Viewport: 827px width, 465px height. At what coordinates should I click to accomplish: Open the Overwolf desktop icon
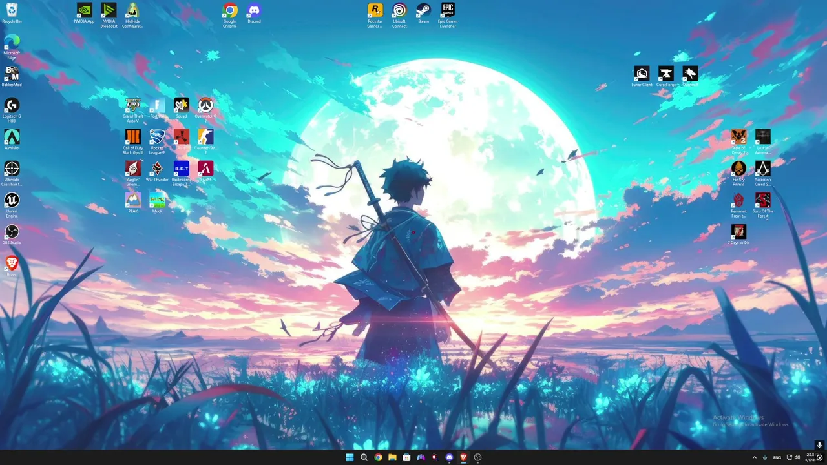pyautogui.click(x=690, y=76)
